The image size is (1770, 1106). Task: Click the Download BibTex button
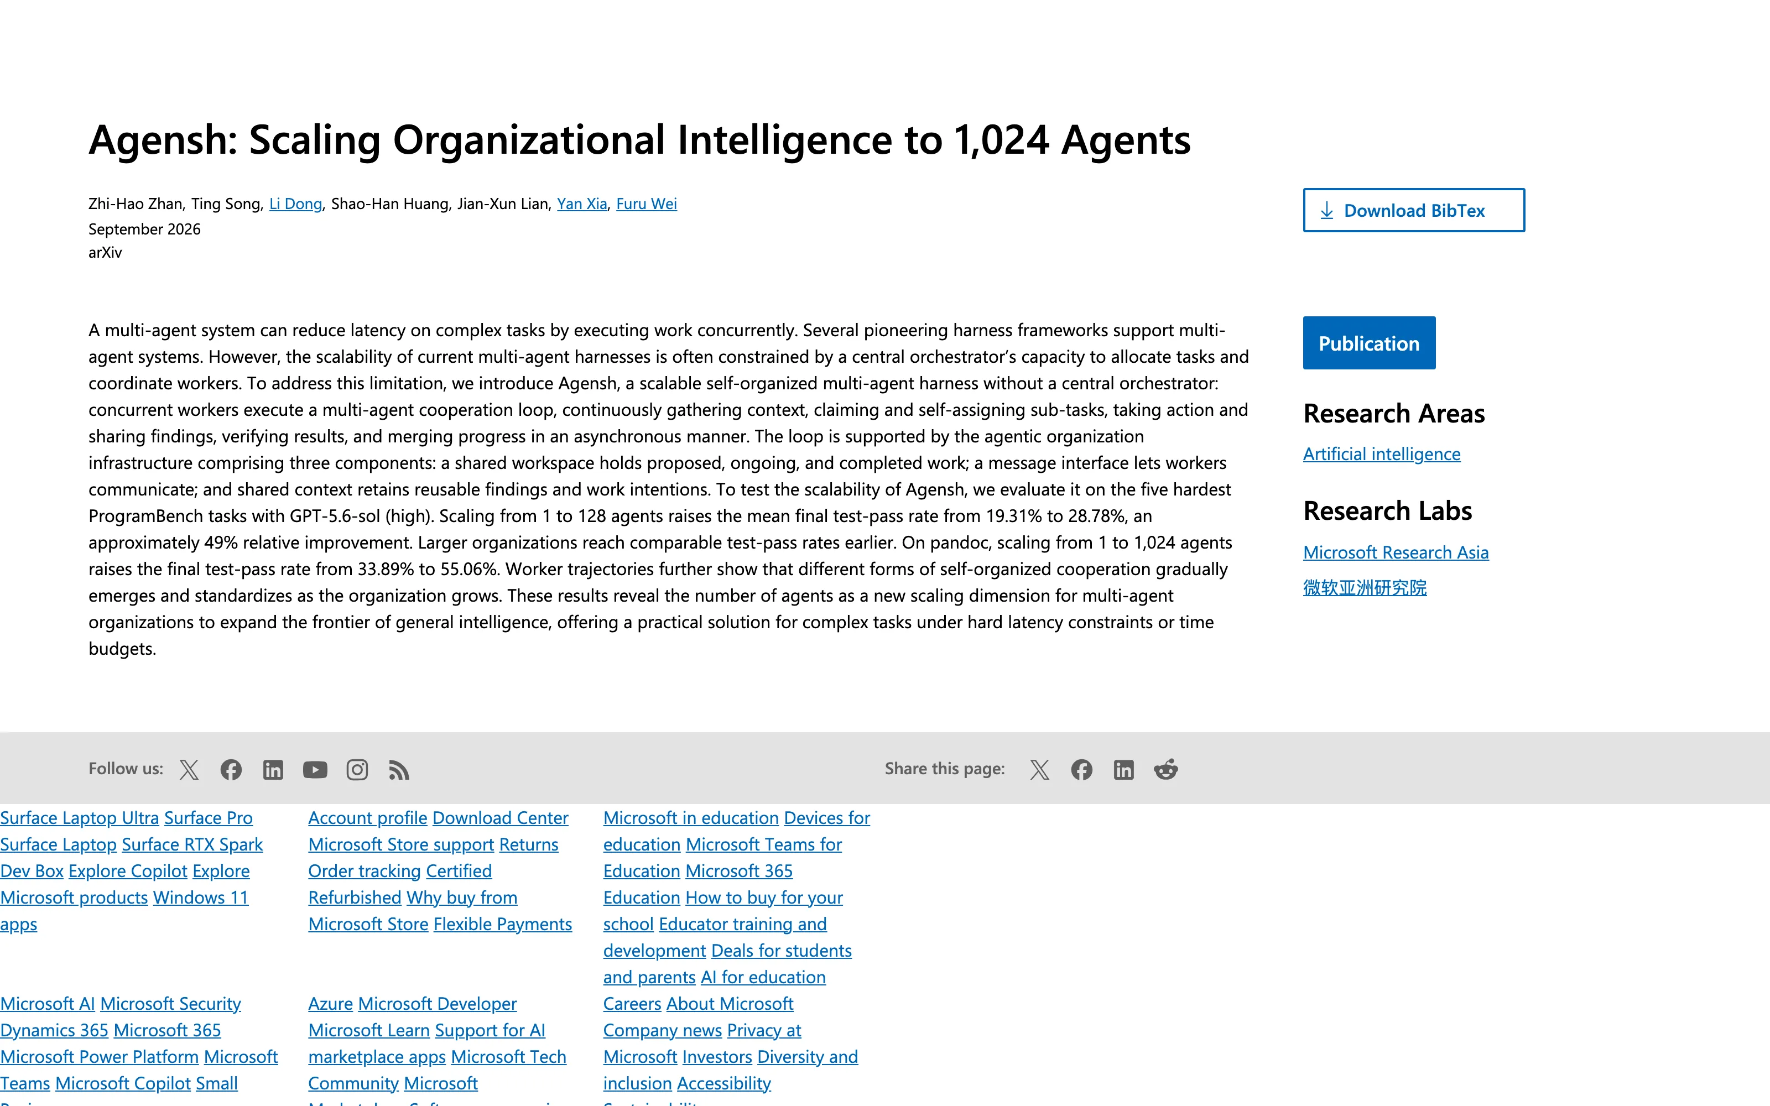click(1414, 211)
